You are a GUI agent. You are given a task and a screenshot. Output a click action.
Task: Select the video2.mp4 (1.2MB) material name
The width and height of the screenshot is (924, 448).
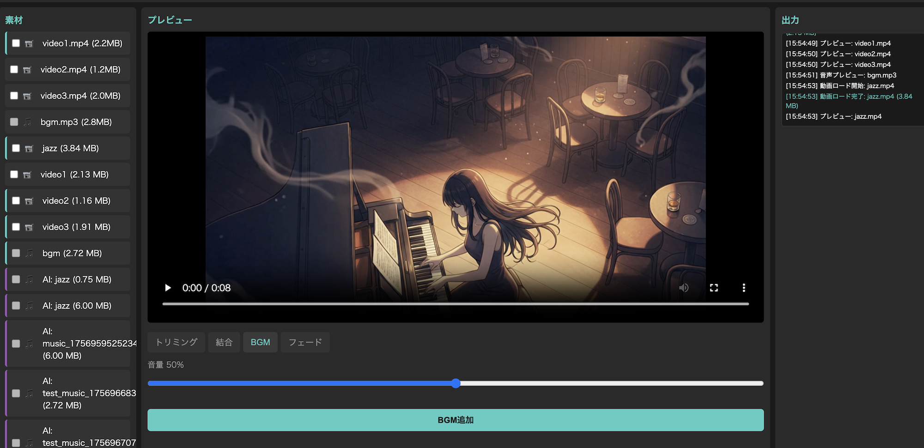pos(80,69)
